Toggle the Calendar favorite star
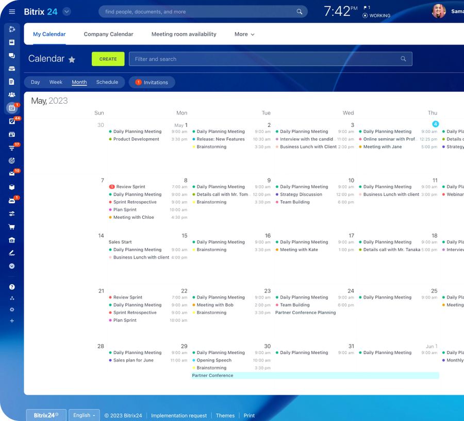Image resolution: width=464 pixels, height=421 pixels. point(72,59)
